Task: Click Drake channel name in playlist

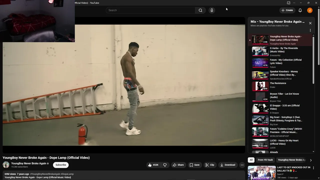Action: [x=272, y=87]
